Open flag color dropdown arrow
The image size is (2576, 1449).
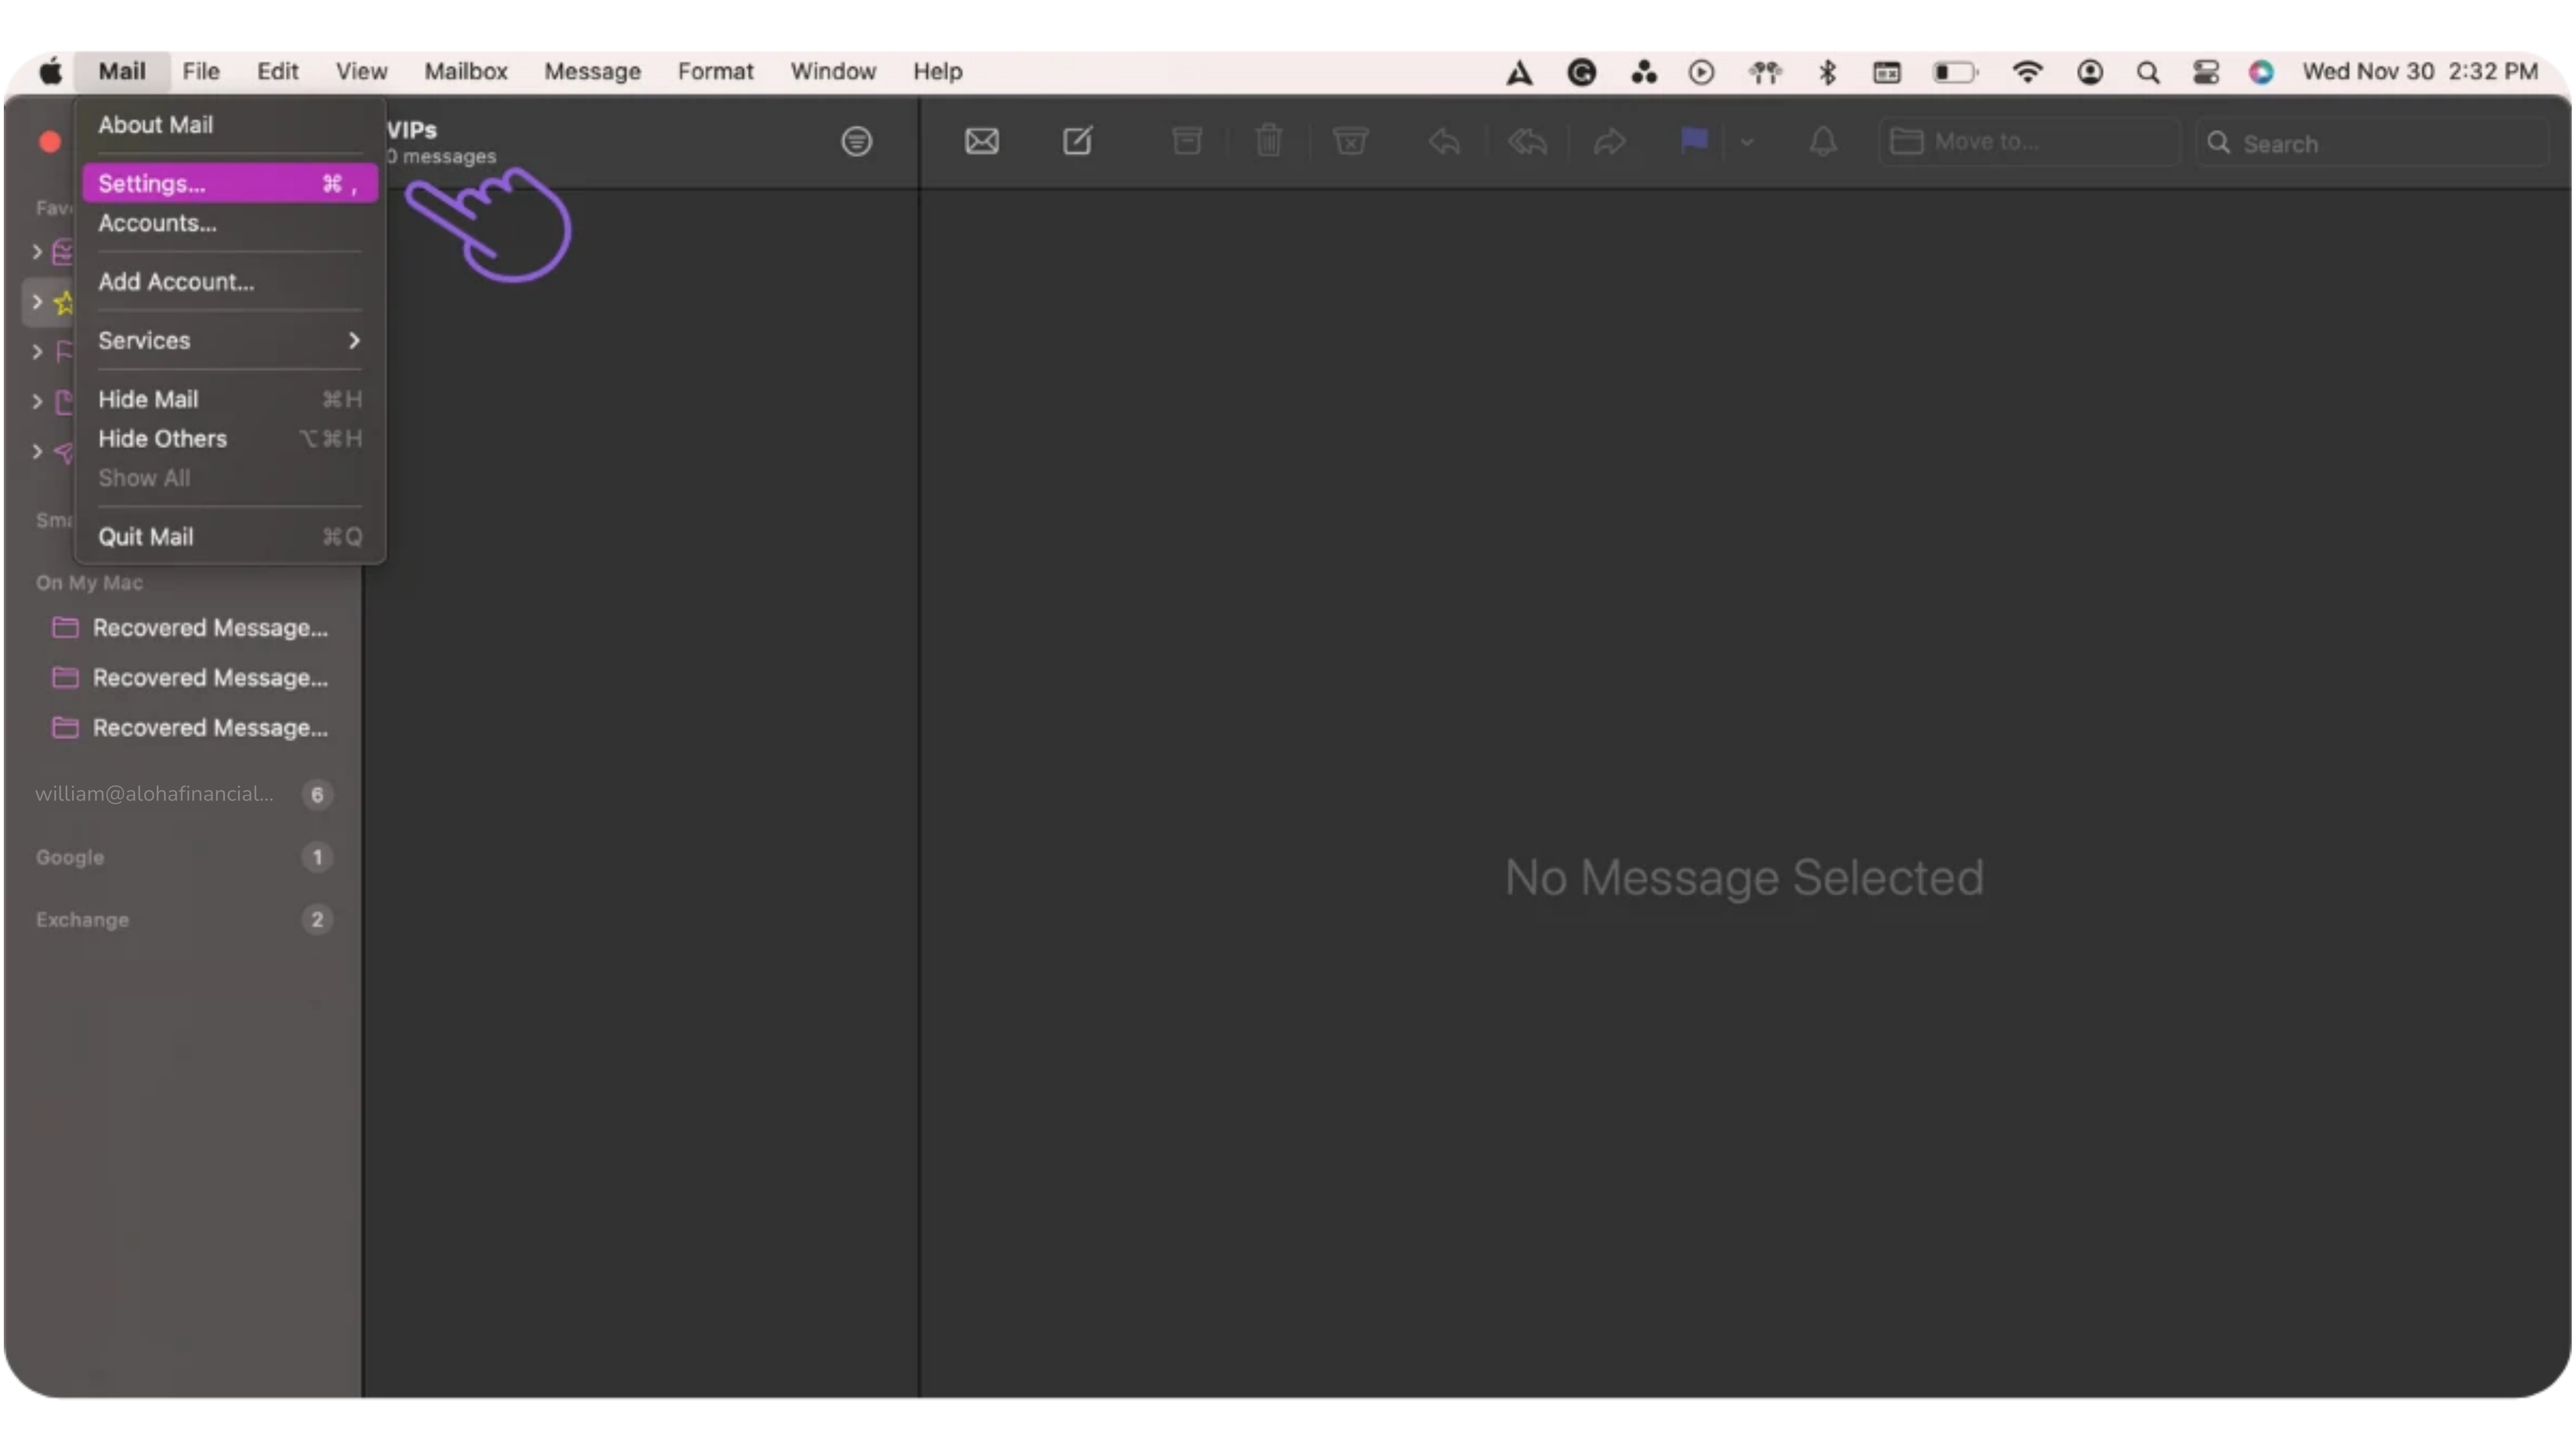[1746, 142]
